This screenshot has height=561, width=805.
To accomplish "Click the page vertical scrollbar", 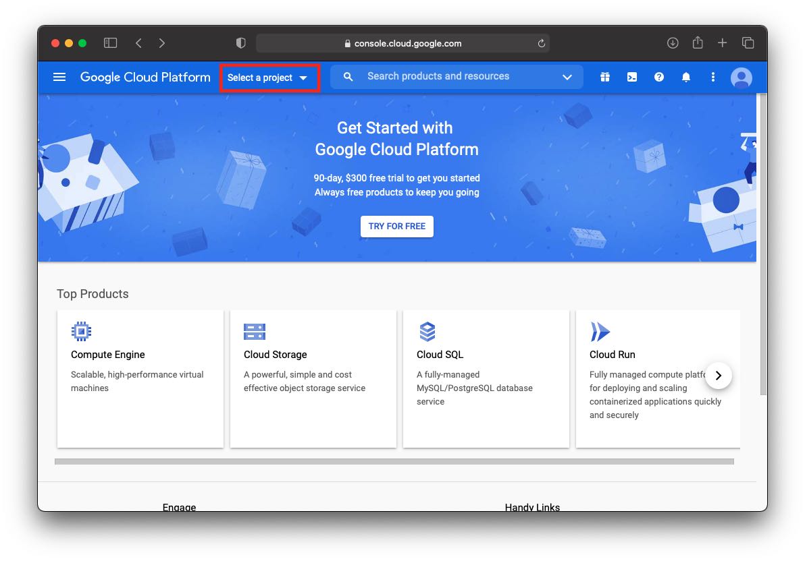I will pyautogui.click(x=763, y=245).
